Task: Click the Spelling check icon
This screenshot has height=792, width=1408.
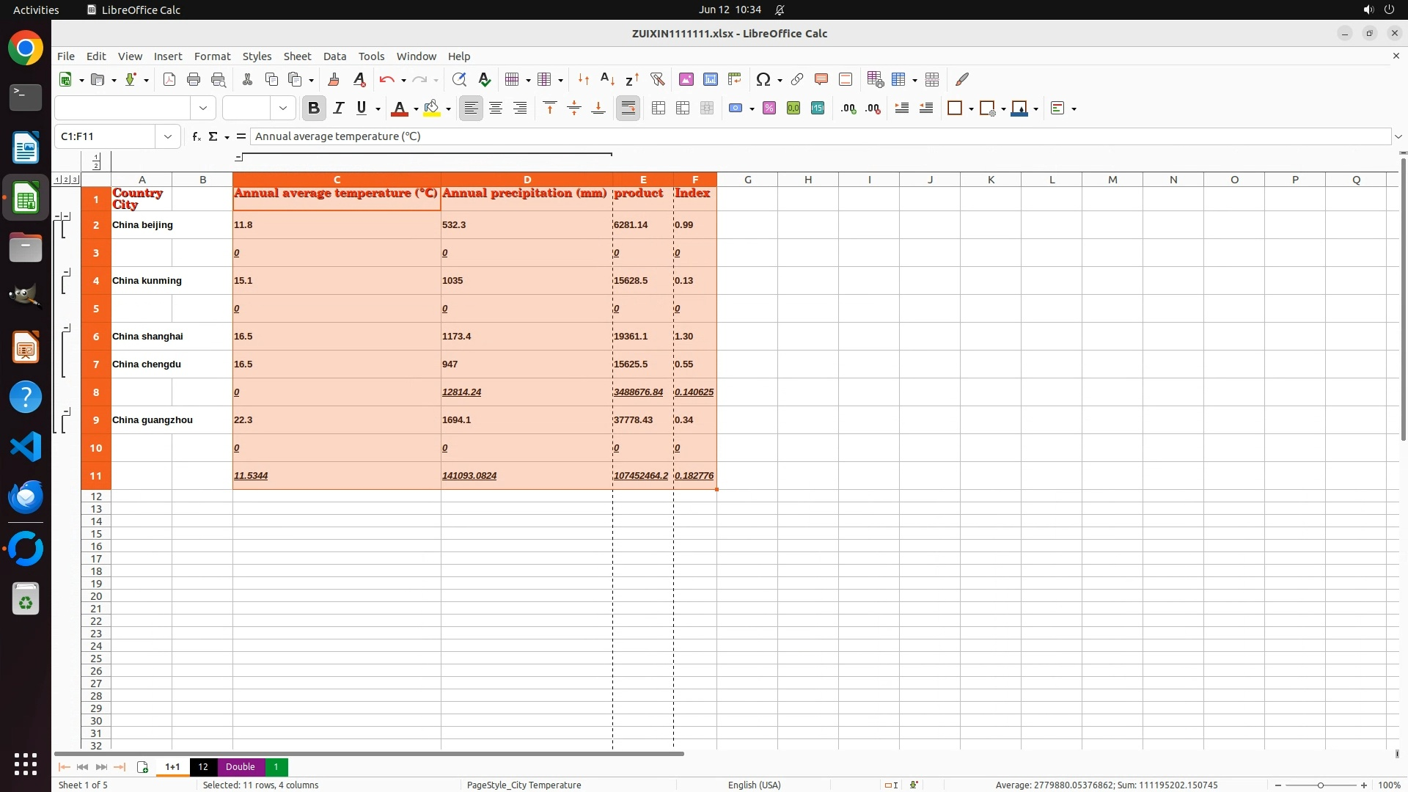Action: [x=484, y=79]
